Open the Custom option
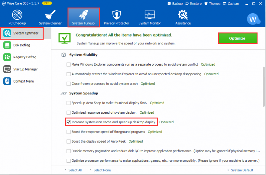The image size is (266, 175). point(233,4)
